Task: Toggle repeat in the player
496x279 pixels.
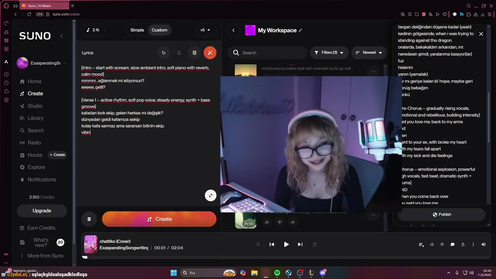Action: [x=315, y=245]
